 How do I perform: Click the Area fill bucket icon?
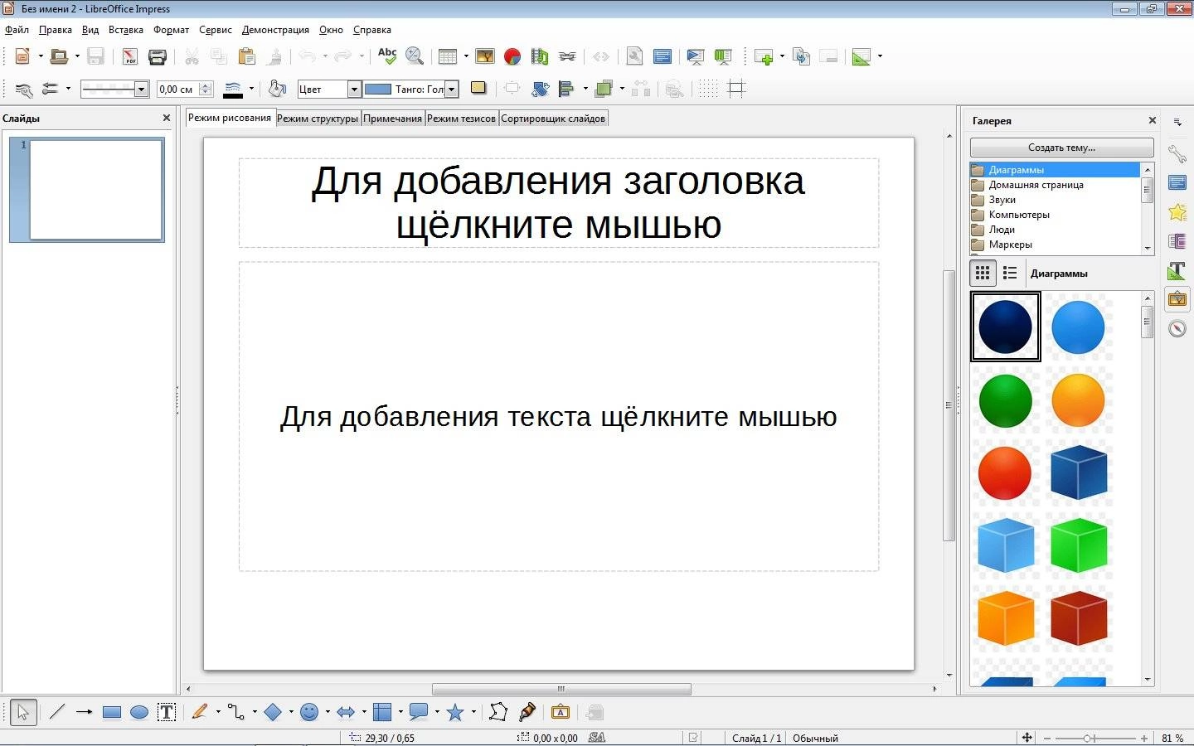click(x=279, y=89)
